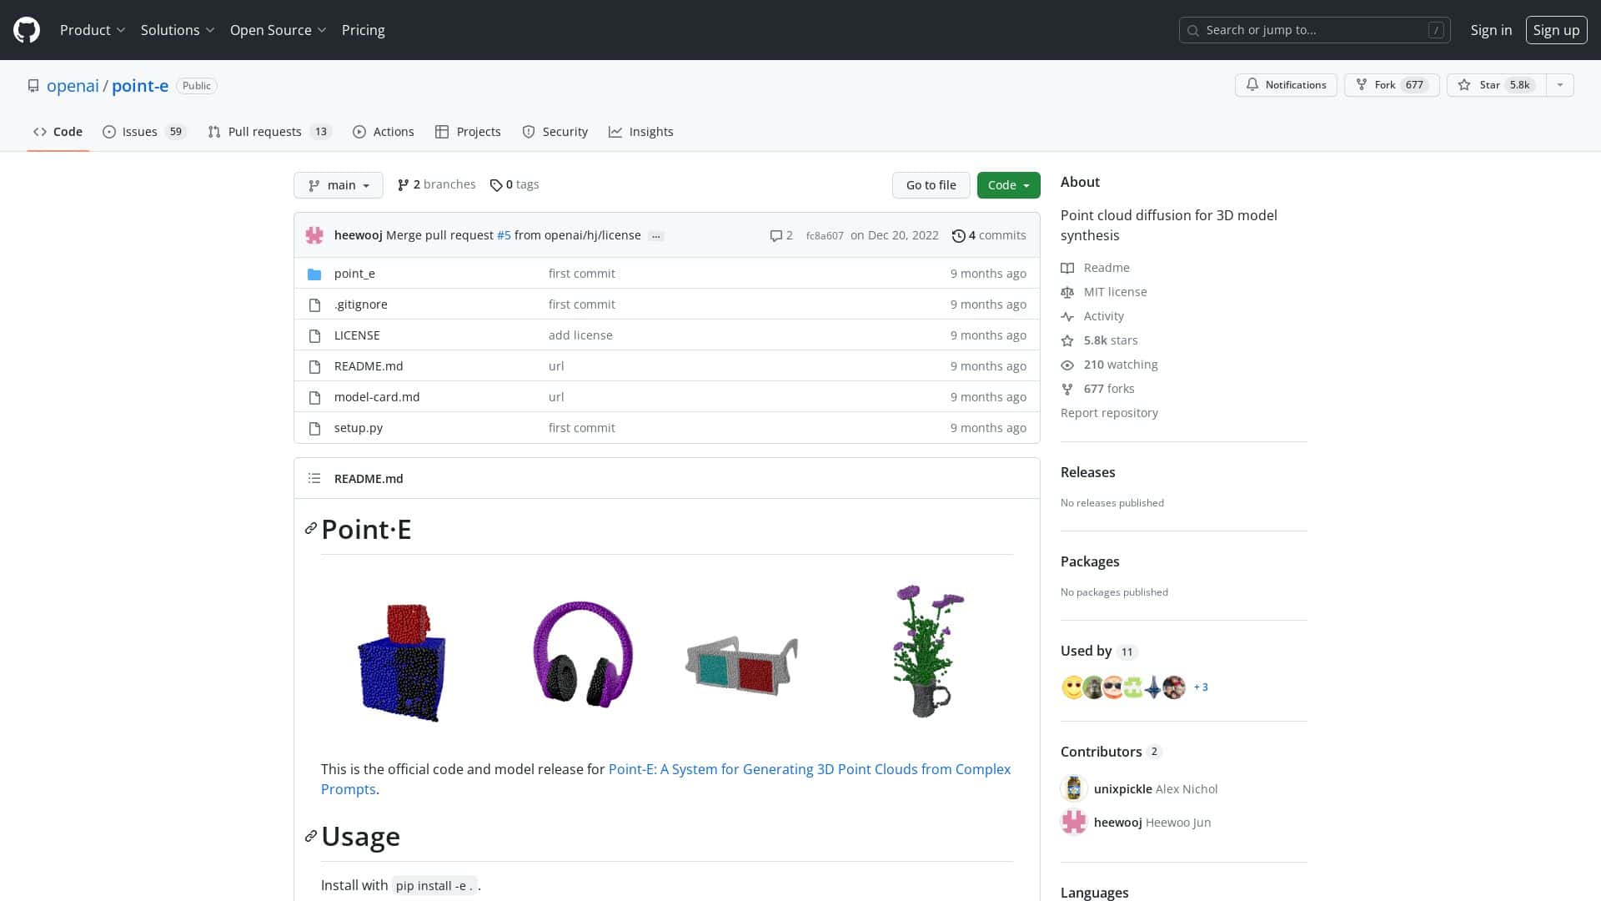1601x901 pixels.
Task: Expand commit message ellipsis button
Action: pos(656,236)
